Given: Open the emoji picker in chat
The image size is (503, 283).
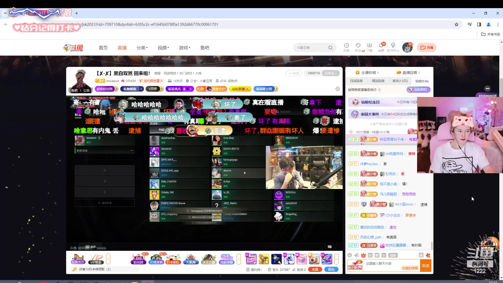Looking at the screenshot, I should pos(349,255).
